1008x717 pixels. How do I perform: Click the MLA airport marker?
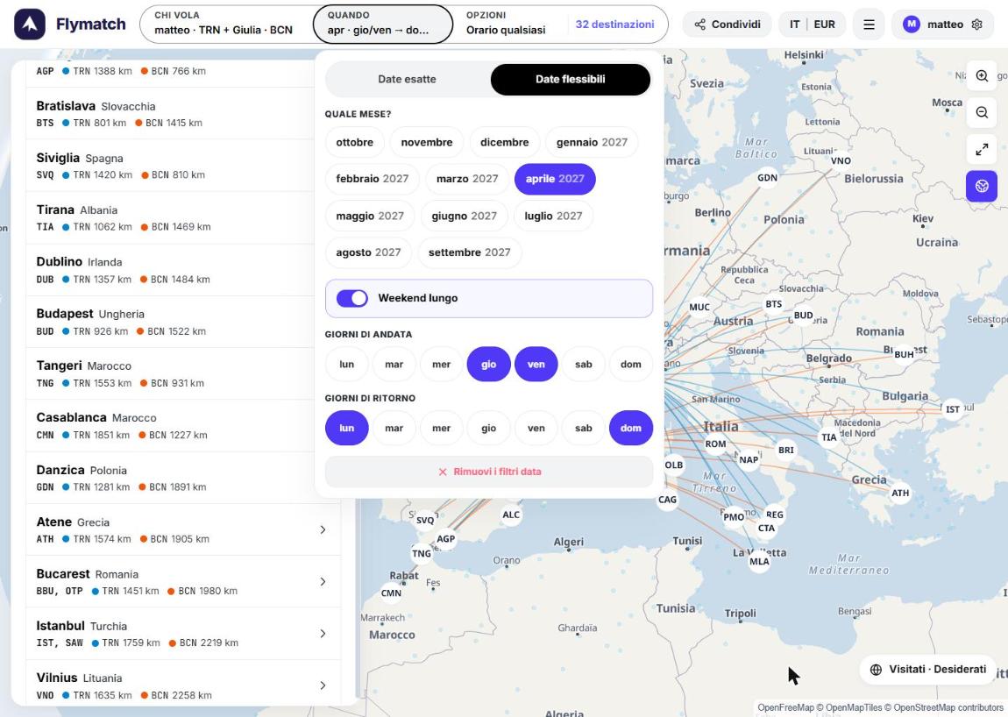tap(758, 561)
